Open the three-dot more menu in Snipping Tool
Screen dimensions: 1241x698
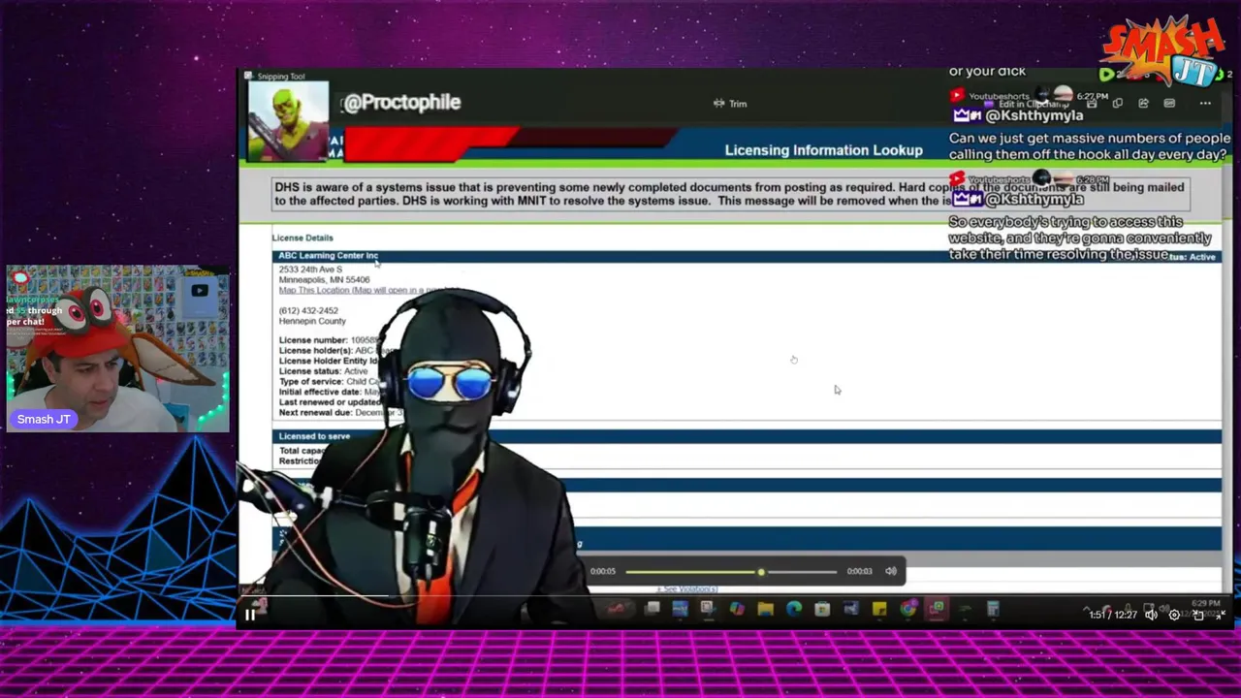tap(1205, 103)
